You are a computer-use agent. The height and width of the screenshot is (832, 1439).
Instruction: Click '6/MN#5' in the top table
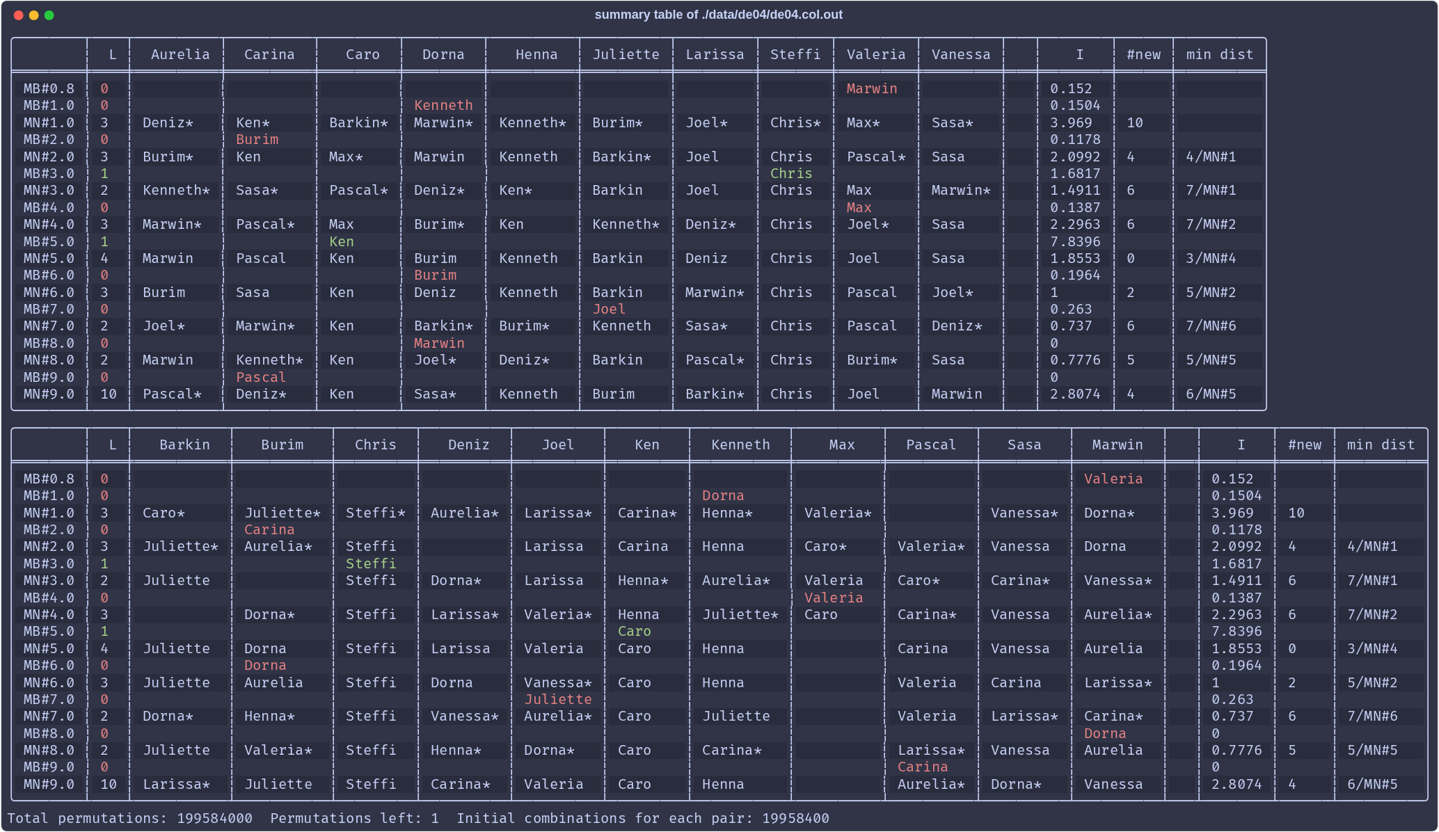pos(1211,394)
